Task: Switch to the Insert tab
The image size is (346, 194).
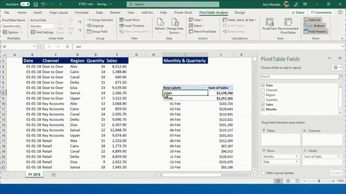Action: [x=38, y=12]
